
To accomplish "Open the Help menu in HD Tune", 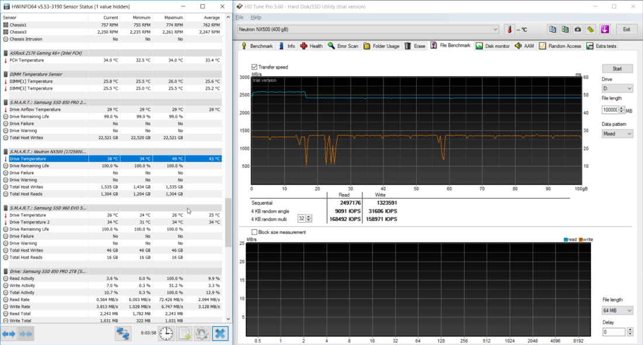I will (x=256, y=18).
